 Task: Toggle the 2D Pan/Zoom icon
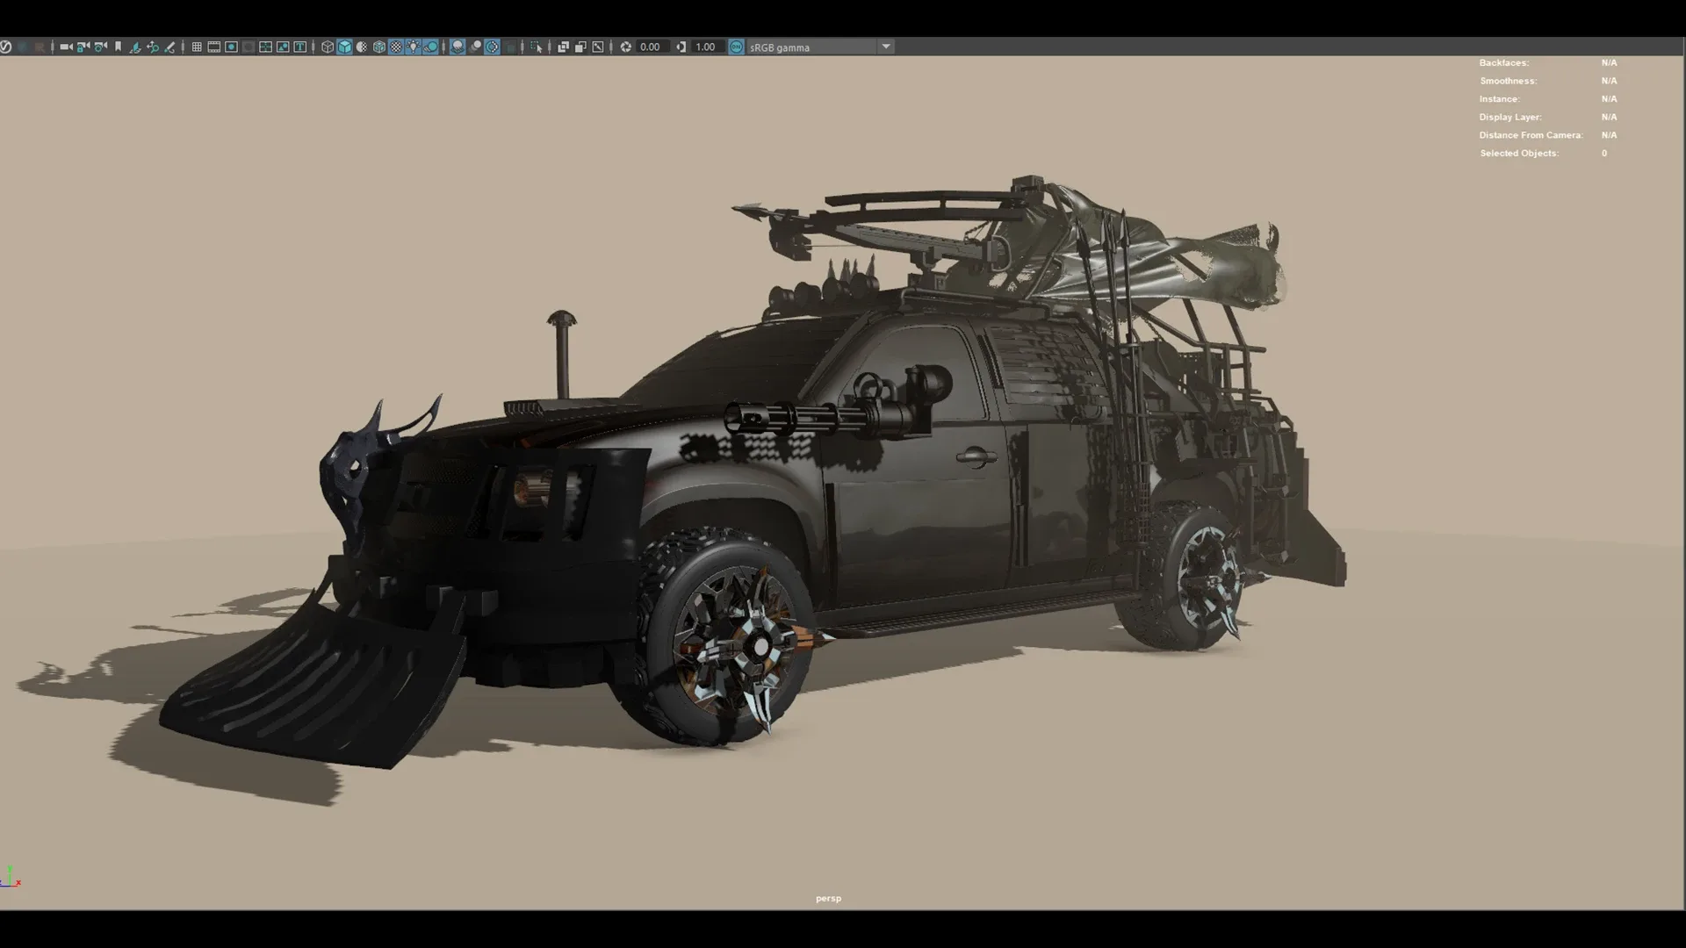[153, 47]
